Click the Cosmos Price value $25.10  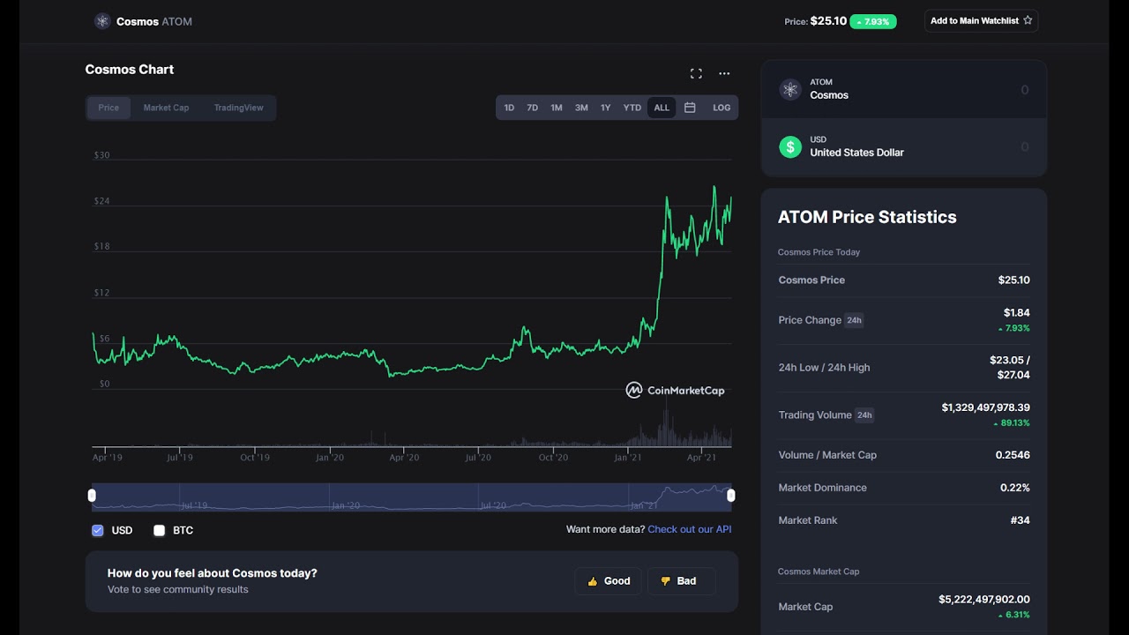pos(1013,280)
